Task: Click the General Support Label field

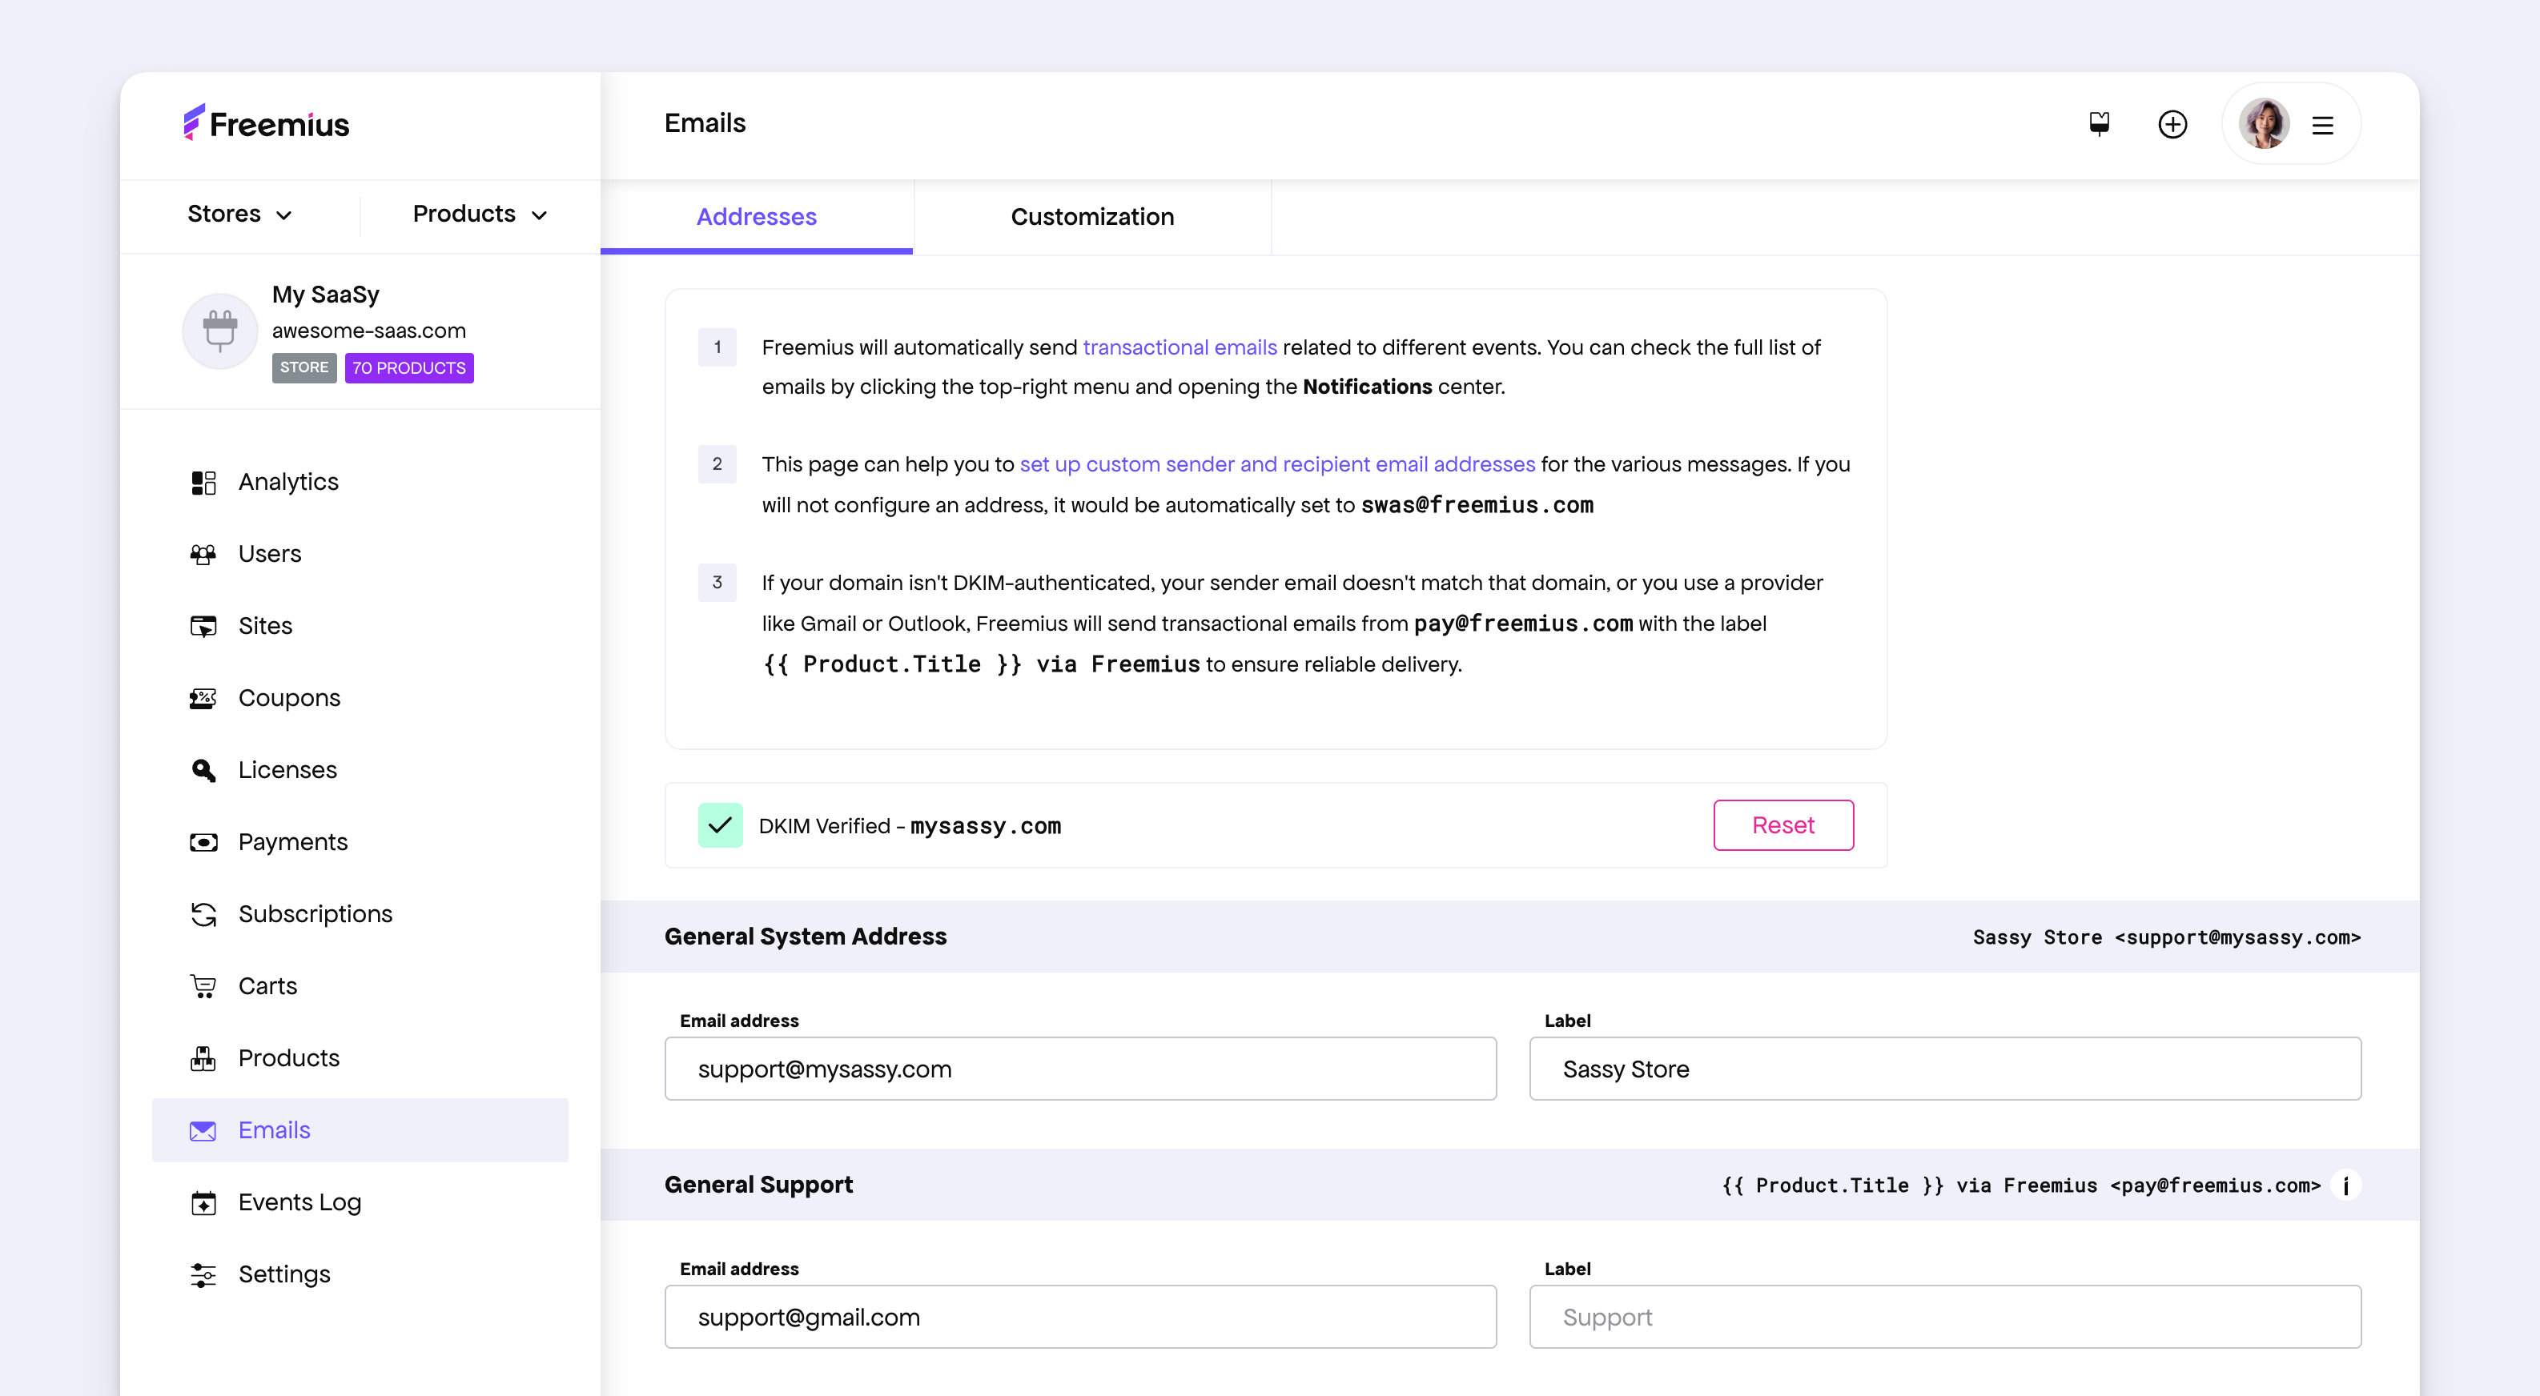Action: point(1944,1317)
